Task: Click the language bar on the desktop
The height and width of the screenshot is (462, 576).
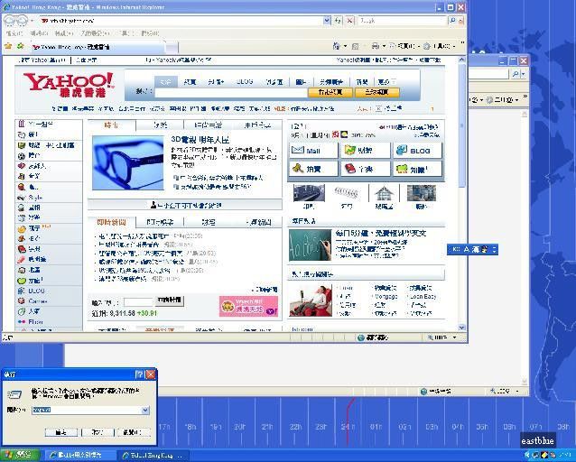Action: pos(473,249)
